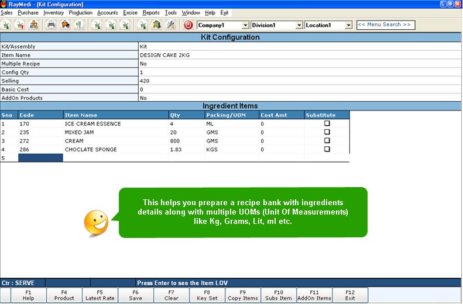The height and width of the screenshot is (304, 463).
Task: Open the Help menu
Action: (x=210, y=13)
